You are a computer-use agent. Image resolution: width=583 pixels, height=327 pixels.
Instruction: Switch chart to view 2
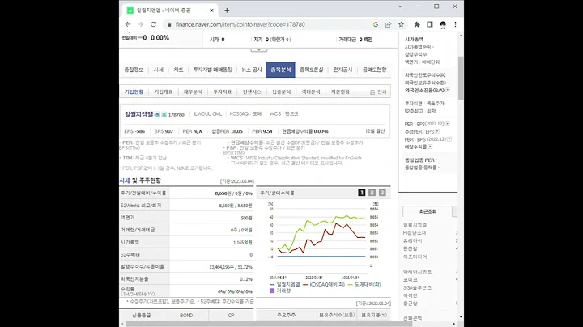pyautogui.click(x=372, y=192)
